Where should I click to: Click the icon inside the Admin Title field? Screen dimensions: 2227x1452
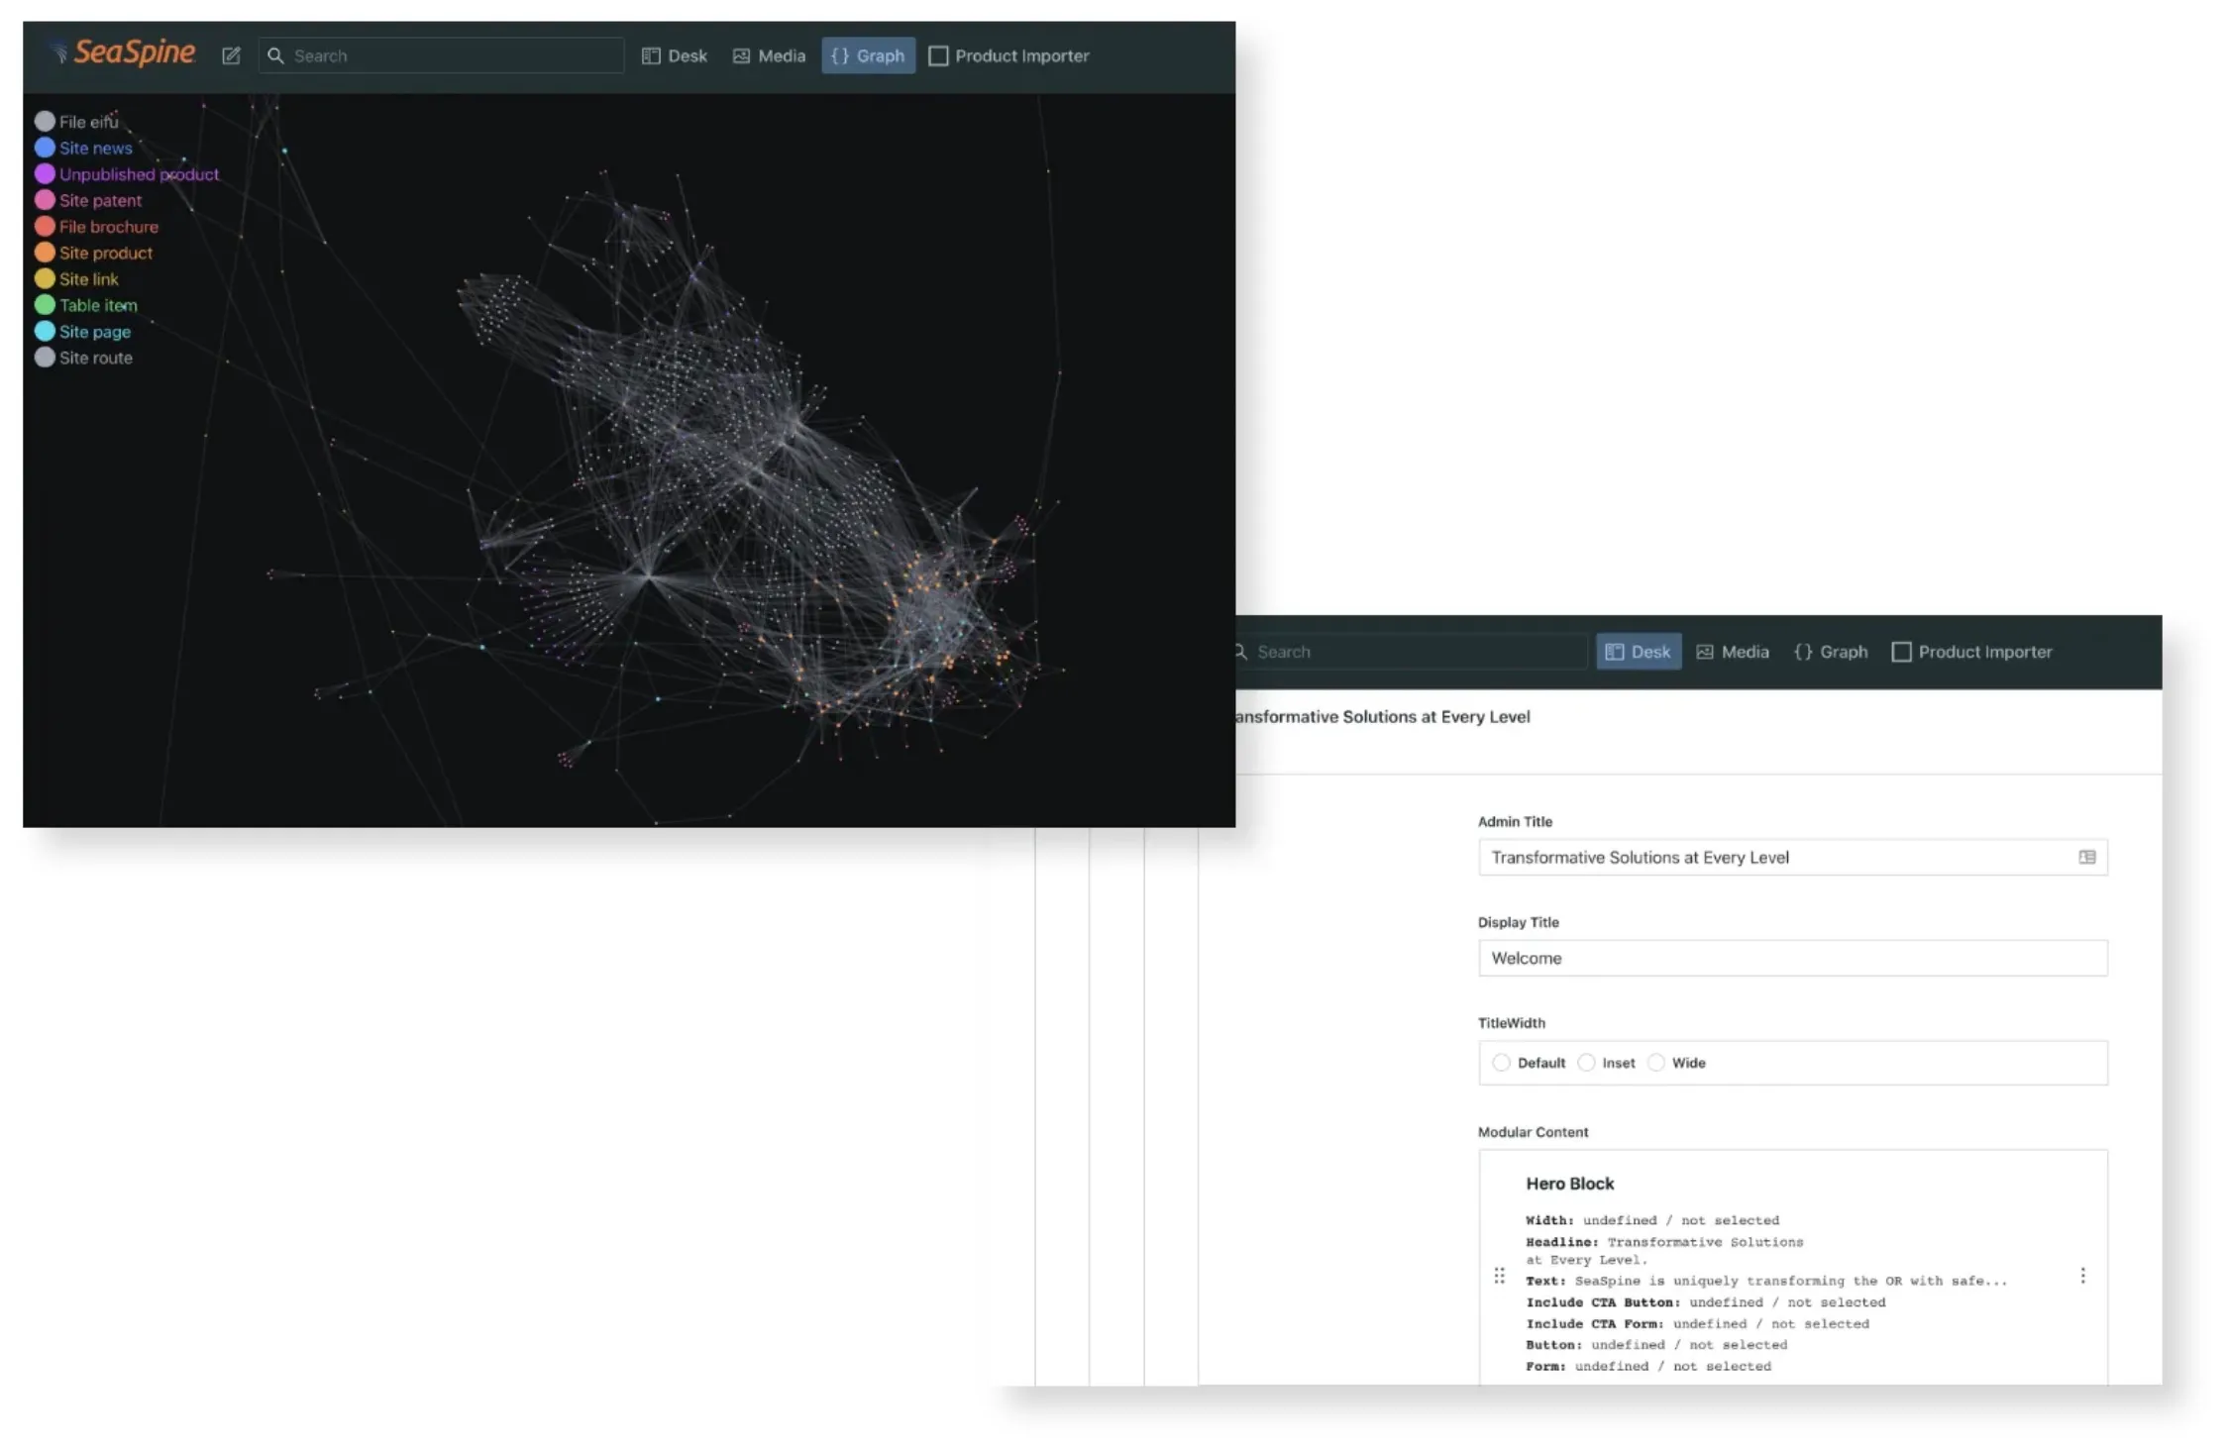[x=2086, y=858]
